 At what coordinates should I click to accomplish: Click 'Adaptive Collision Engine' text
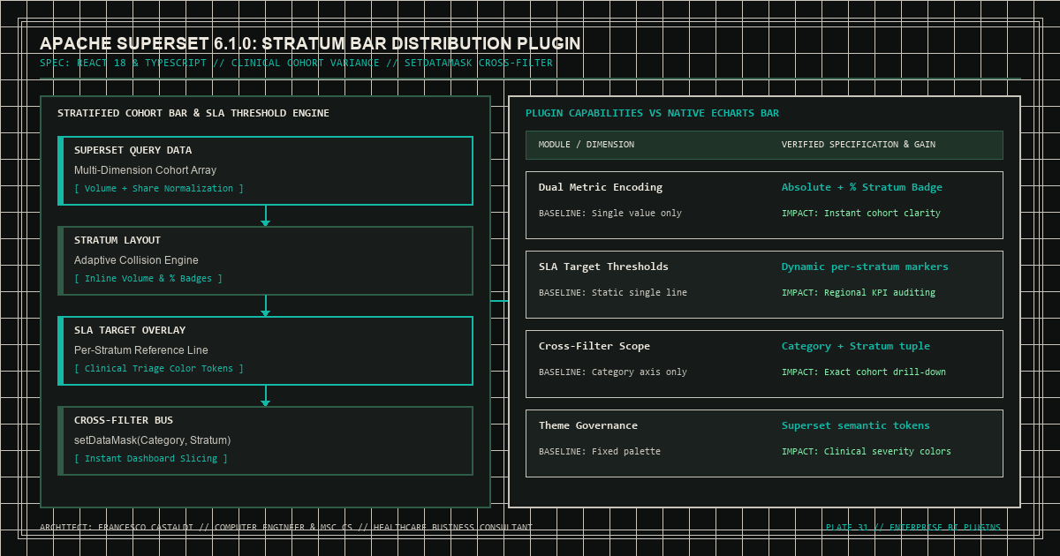point(136,260)
